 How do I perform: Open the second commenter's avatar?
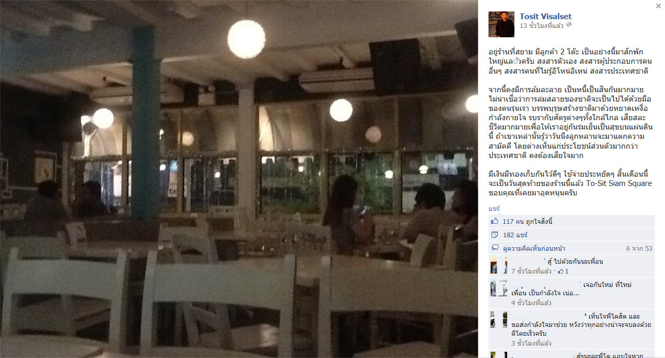pos(498,288)
